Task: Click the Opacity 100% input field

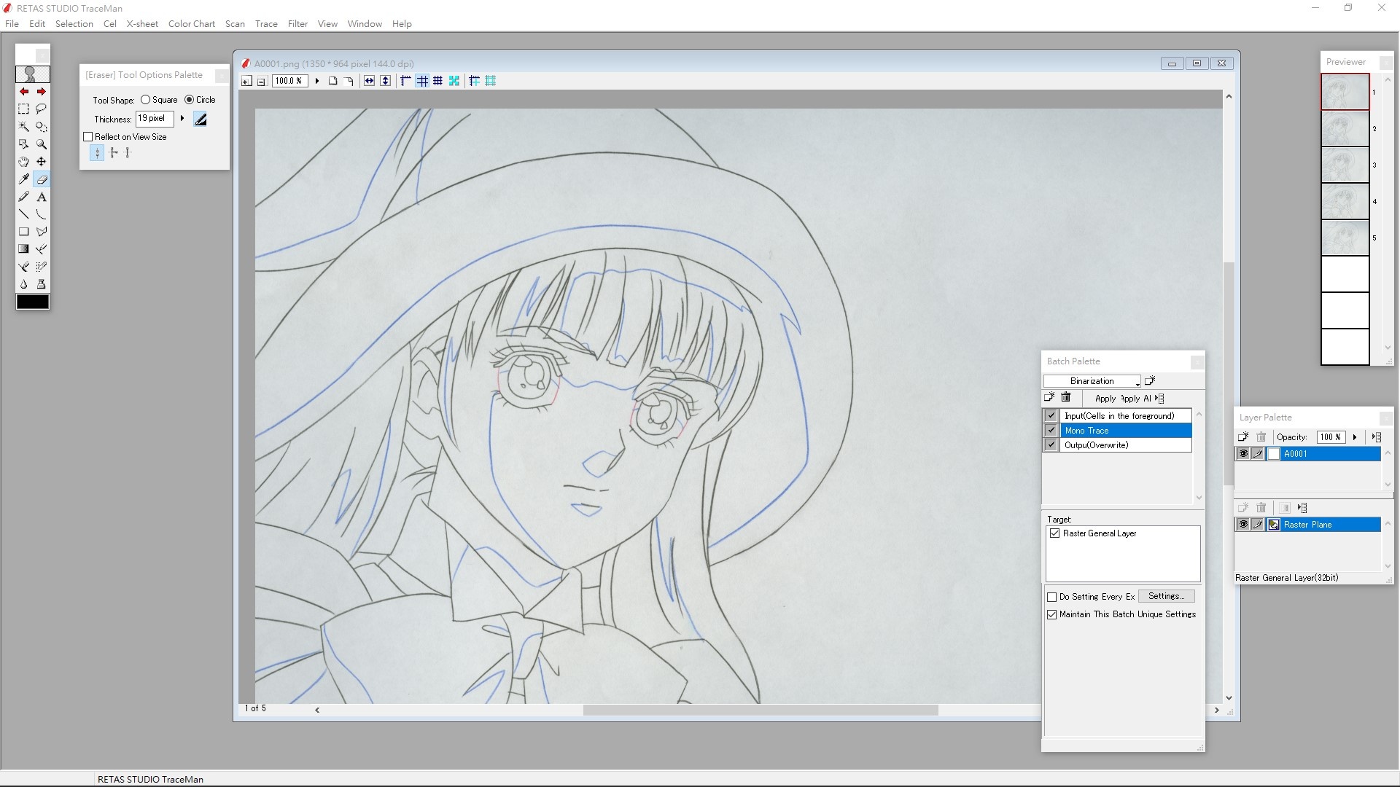Action: (x=1331, y=437)
